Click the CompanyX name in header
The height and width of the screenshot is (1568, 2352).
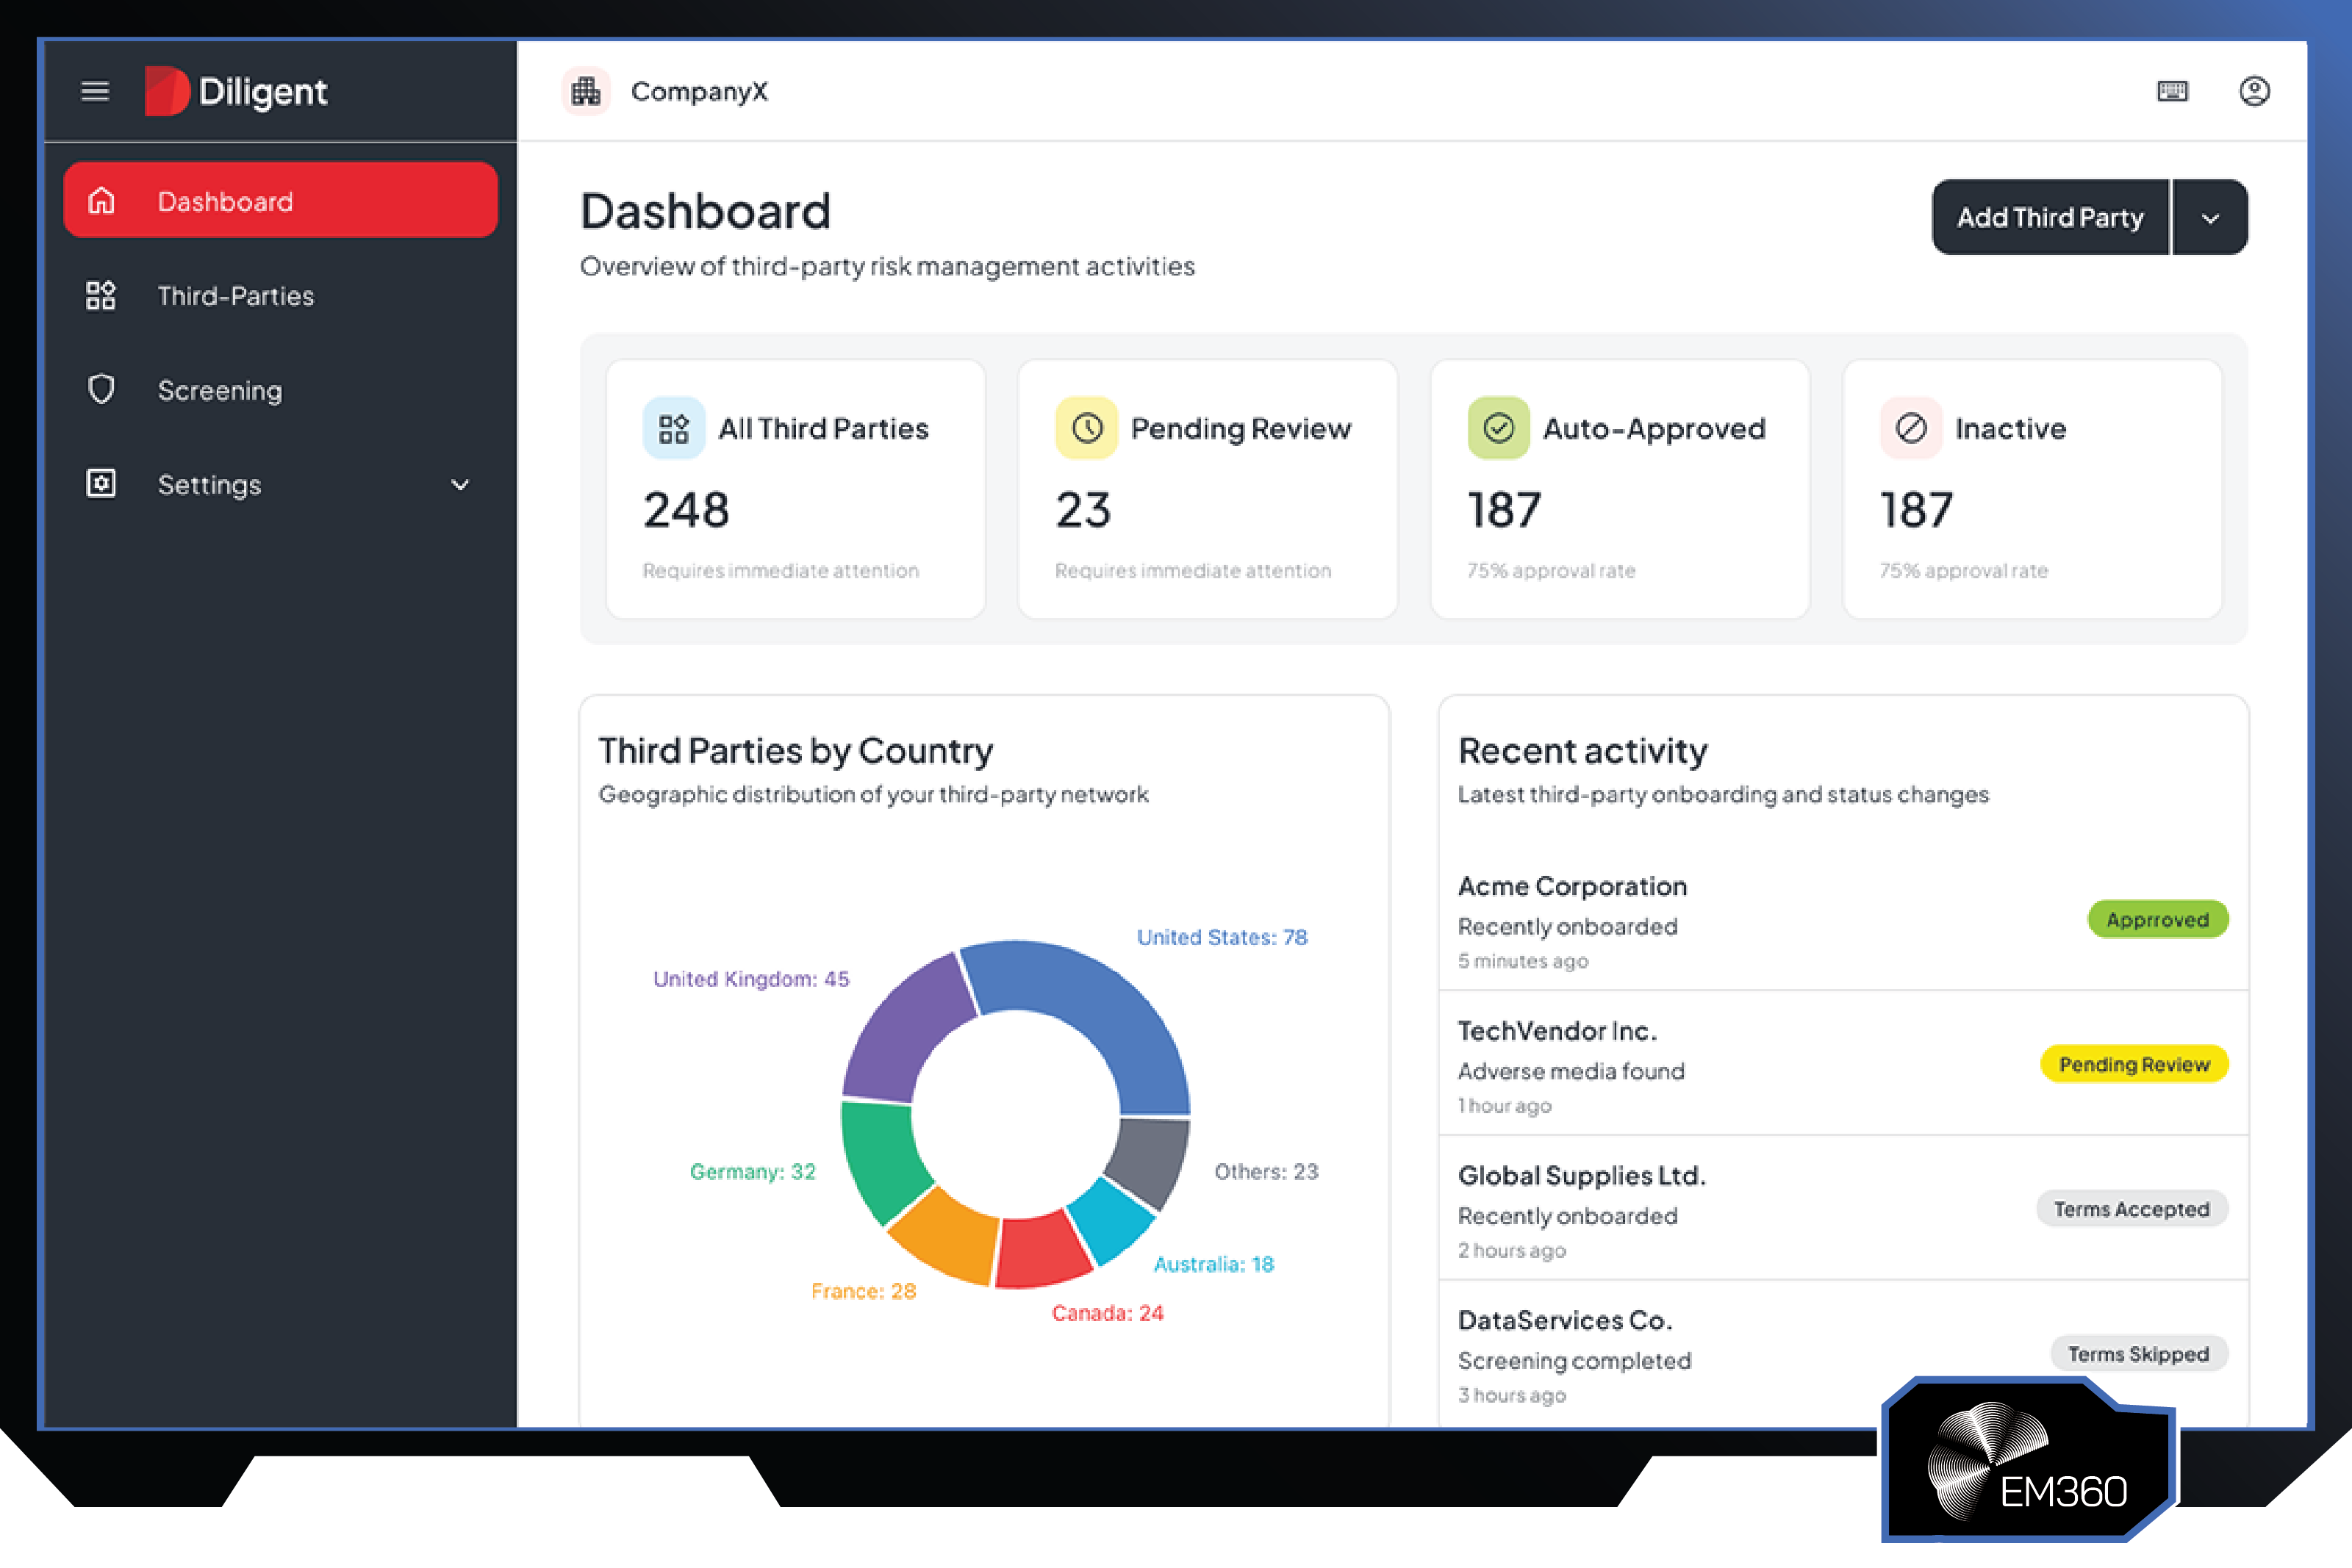(x=699, y=91)
